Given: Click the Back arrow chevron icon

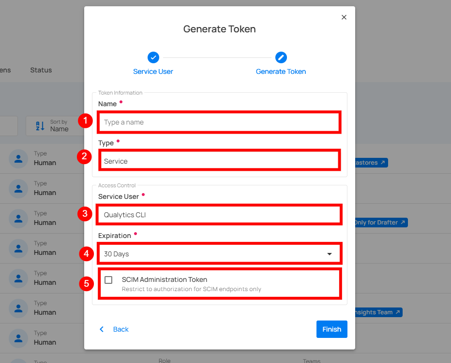Looking at the screenshot, I should (x=102, y=329).
